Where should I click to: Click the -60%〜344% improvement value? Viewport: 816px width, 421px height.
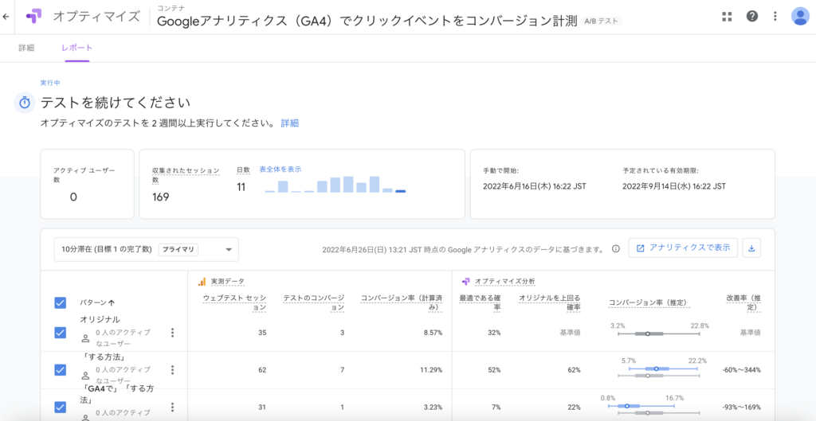click(x=742, y=370)
